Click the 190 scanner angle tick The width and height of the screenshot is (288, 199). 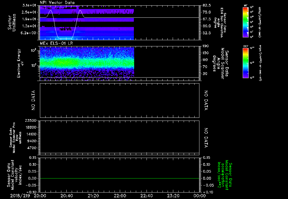tap(206, 46)
